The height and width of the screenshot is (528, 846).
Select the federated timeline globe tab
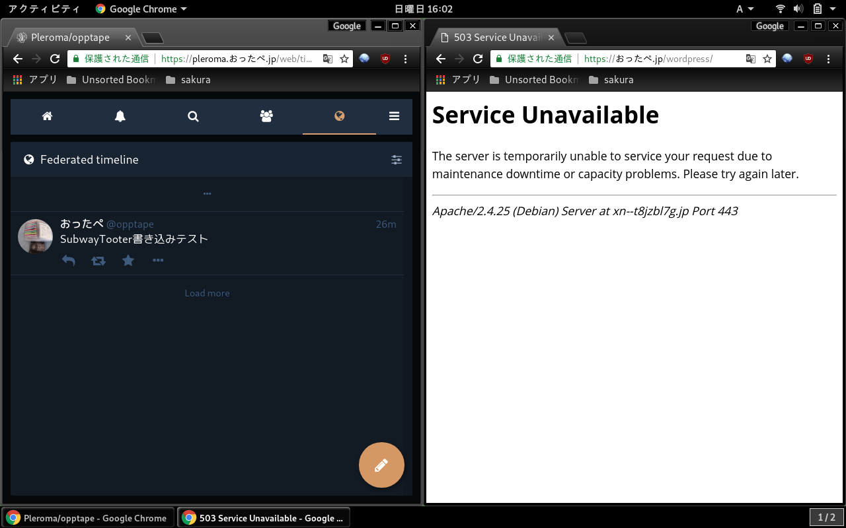(339, 116)
